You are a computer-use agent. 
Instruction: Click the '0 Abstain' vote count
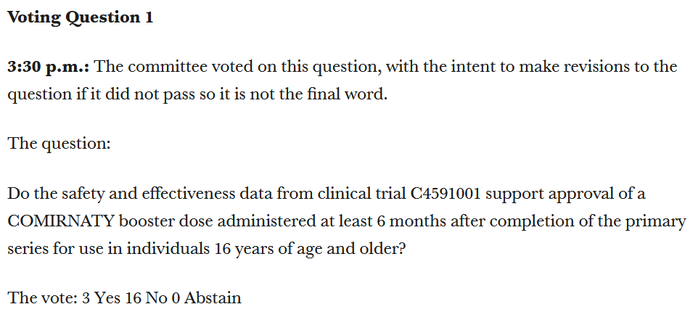206,297
